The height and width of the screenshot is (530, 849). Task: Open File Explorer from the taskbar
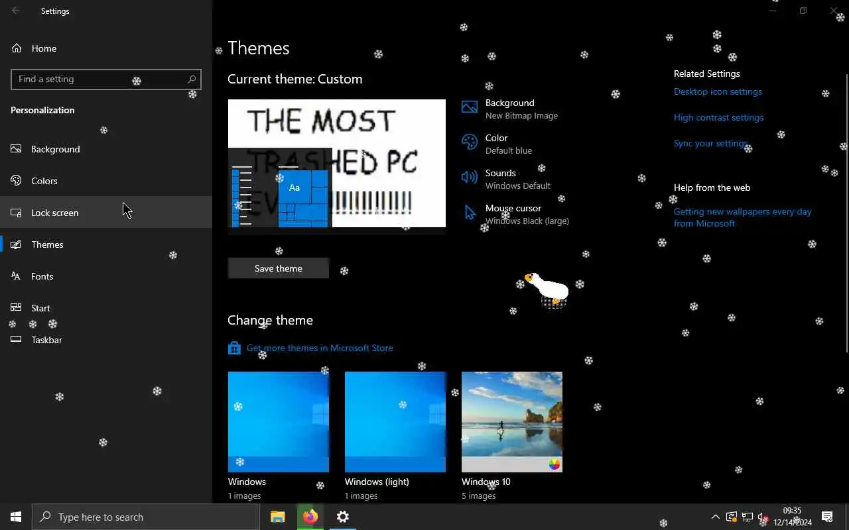pyautogui.click(x=277, y=517)
